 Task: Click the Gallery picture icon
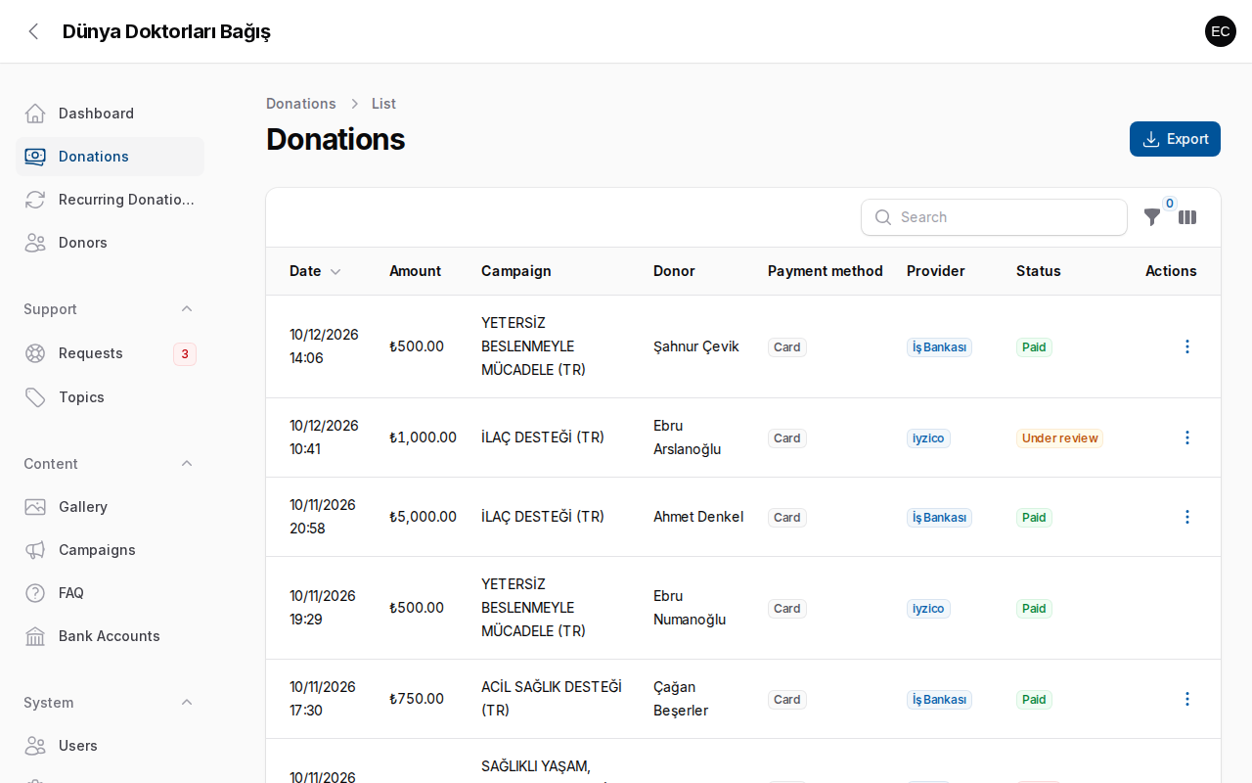pyautogui.click(x=35, y=507)
